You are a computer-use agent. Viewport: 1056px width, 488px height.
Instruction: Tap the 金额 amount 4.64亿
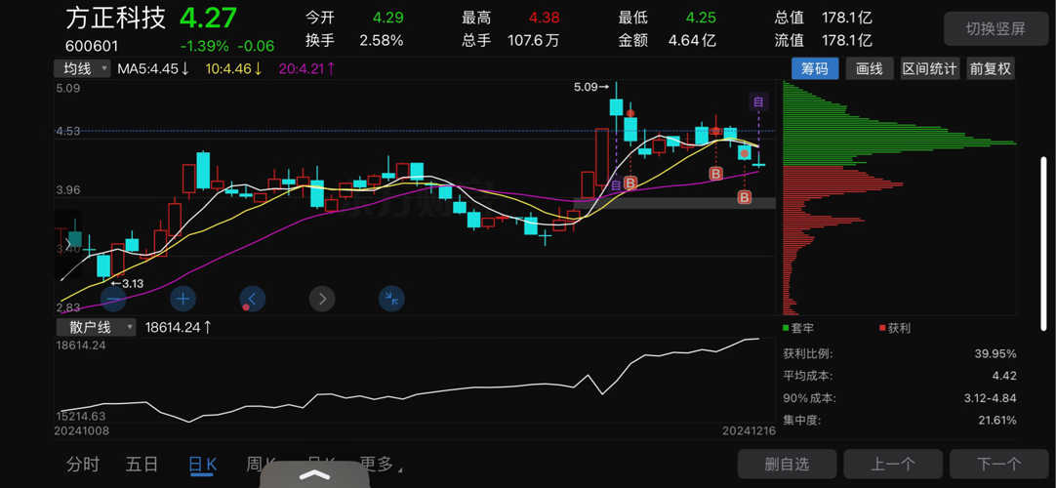point(692,40)
